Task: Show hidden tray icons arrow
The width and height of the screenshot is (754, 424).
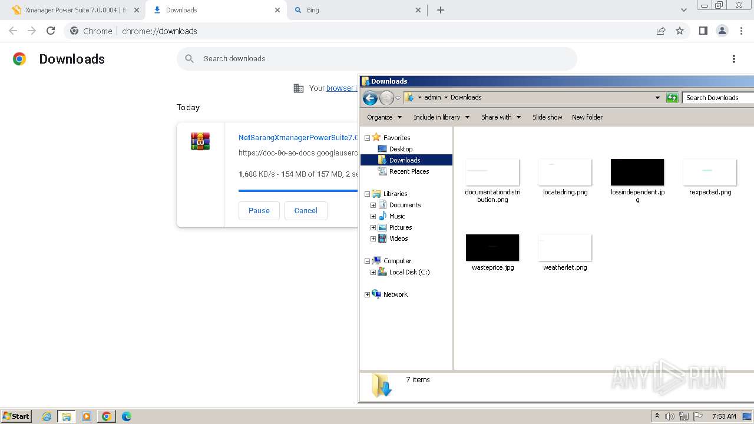Action: click(657, 416)
